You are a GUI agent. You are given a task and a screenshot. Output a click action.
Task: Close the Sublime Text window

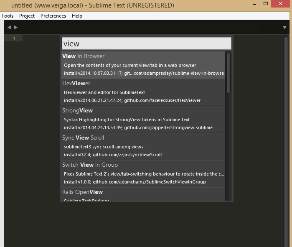tap(281, 3)
